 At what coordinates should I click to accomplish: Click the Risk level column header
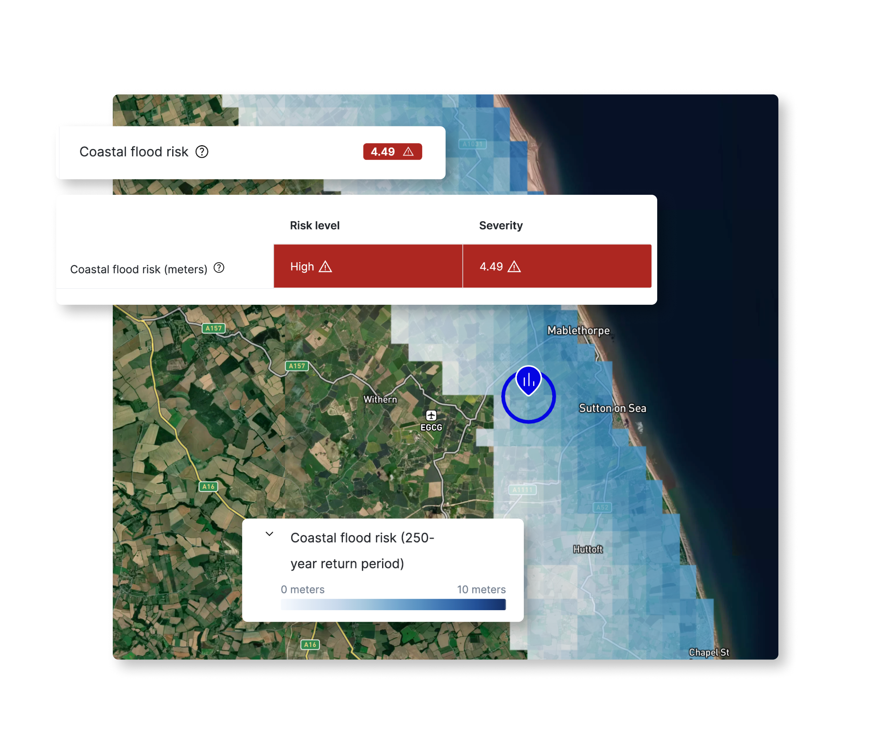point(315,226)
